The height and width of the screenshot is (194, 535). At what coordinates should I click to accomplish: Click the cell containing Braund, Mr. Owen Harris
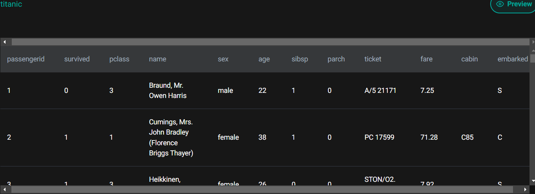point(168,91)
